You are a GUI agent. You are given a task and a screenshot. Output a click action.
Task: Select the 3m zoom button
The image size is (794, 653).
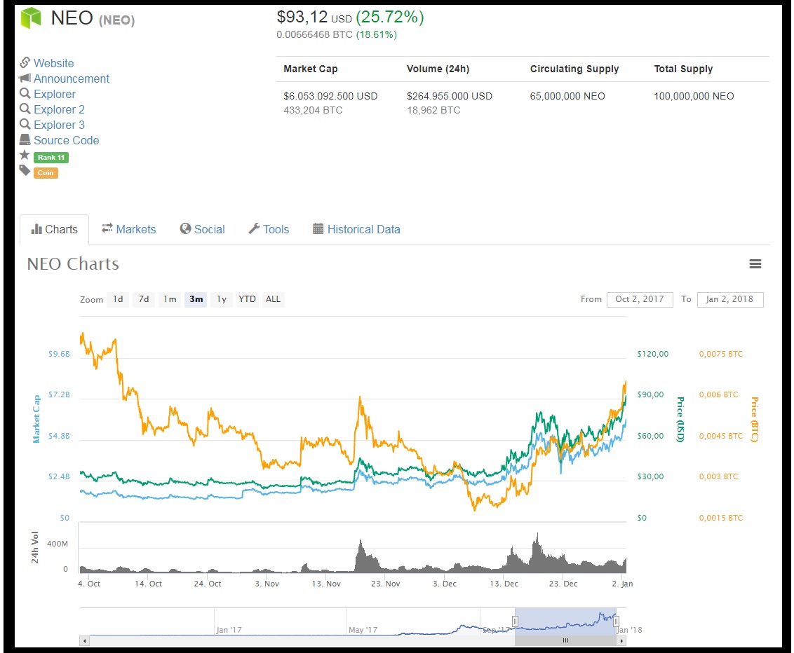[x=196, y=299]
